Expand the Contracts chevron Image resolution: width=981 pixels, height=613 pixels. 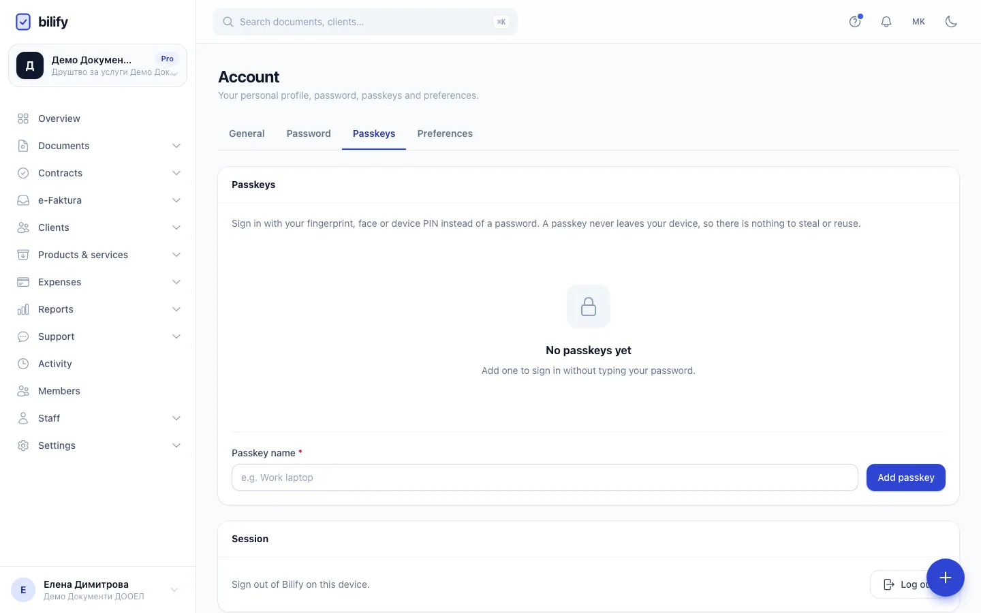click(x=176, y=173)
